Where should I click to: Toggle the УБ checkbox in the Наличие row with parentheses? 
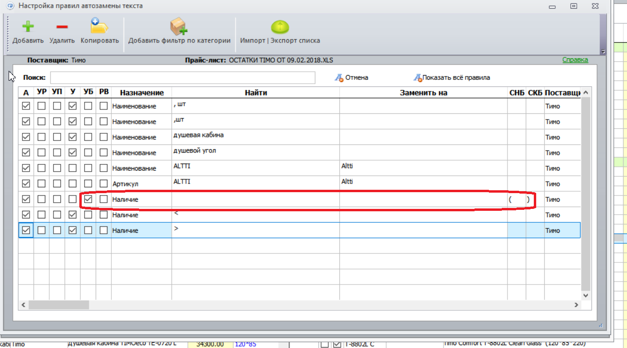[88, 199]
